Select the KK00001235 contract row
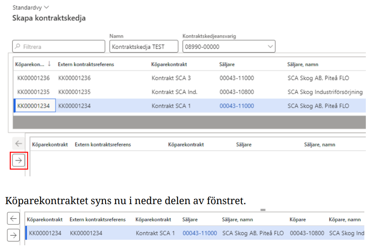 (34, 92)
